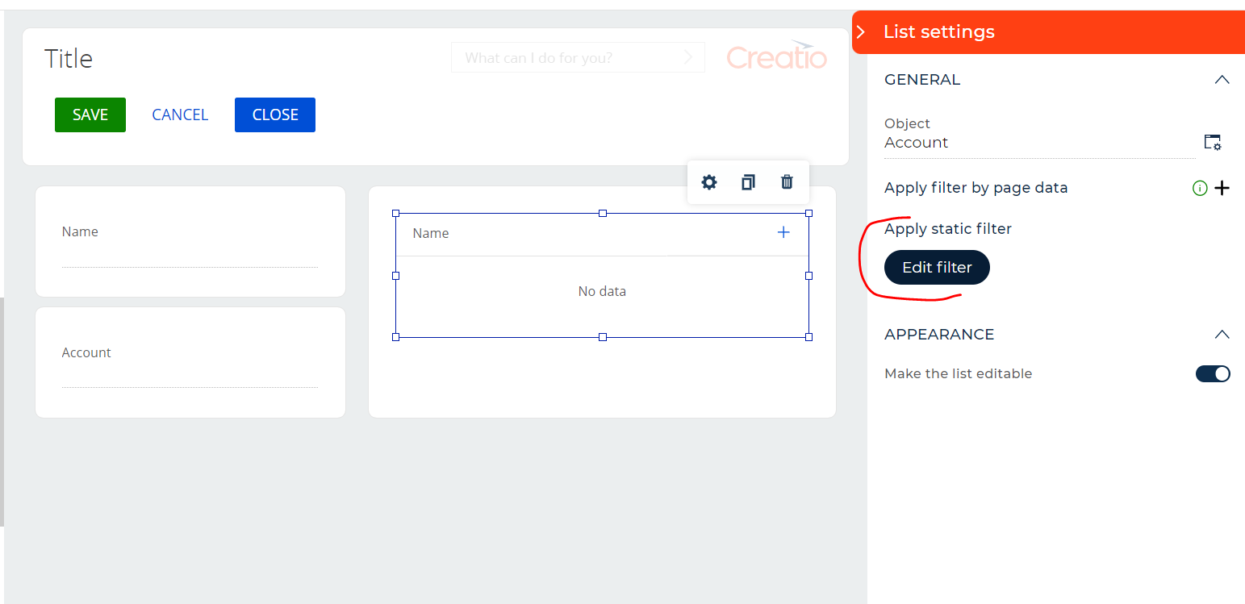Toggle the Make the list editable switch
This screenshot has height=604, width=1245.
click(1213, 373)
